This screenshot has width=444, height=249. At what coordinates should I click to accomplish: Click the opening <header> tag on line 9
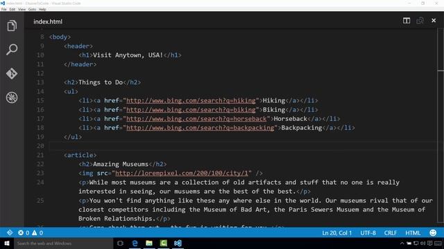78,46
